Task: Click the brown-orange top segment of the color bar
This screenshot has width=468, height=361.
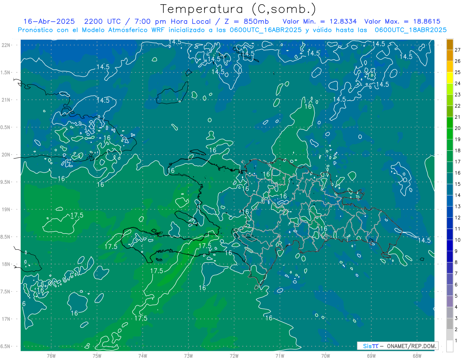Action: pyautogui.click(x=450, y=44)
